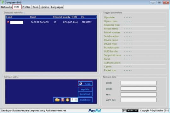
Task: Select the Wps tab
Action: (17, 7)
